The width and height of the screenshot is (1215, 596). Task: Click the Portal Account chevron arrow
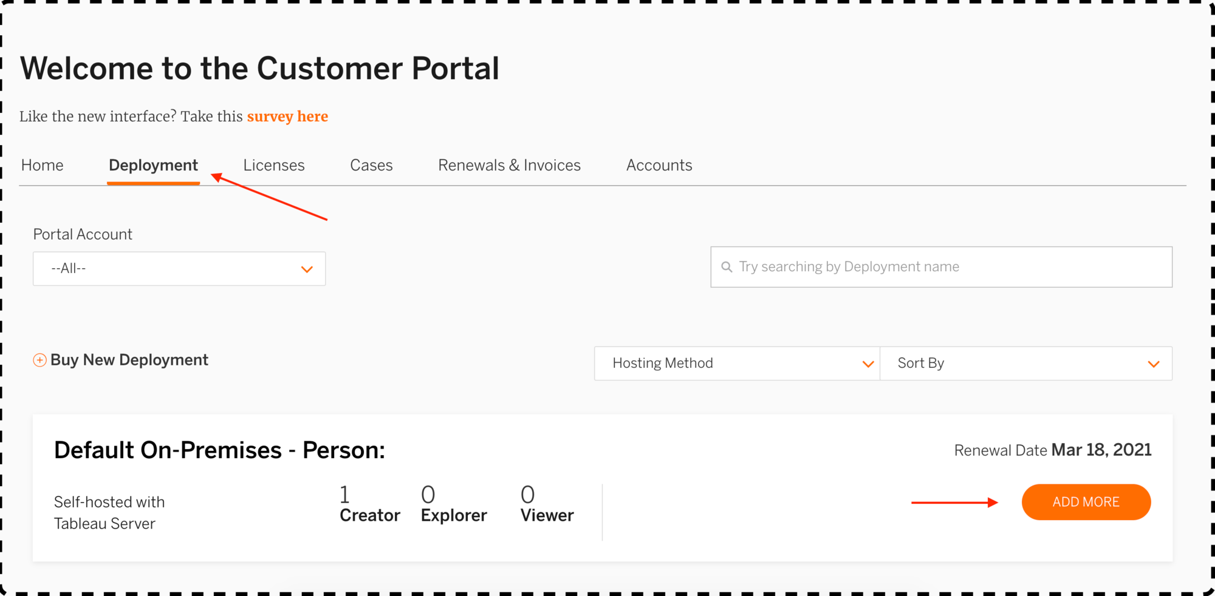[307, 269]
